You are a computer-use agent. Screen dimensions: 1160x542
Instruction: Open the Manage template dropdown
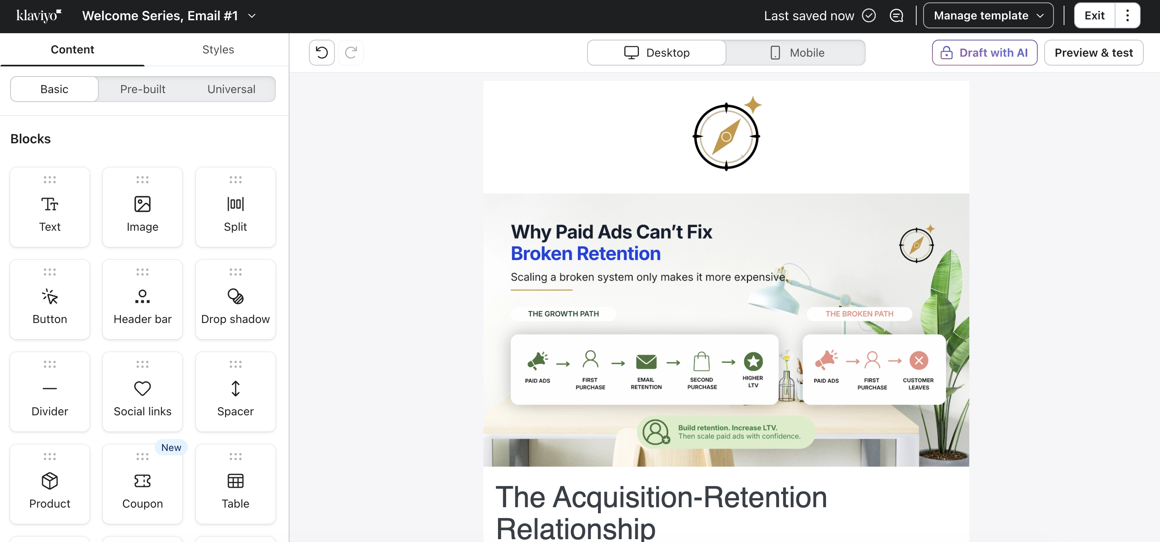coord(988,16)
